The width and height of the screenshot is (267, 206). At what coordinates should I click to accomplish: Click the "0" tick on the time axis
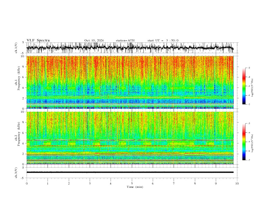point(27,183)
